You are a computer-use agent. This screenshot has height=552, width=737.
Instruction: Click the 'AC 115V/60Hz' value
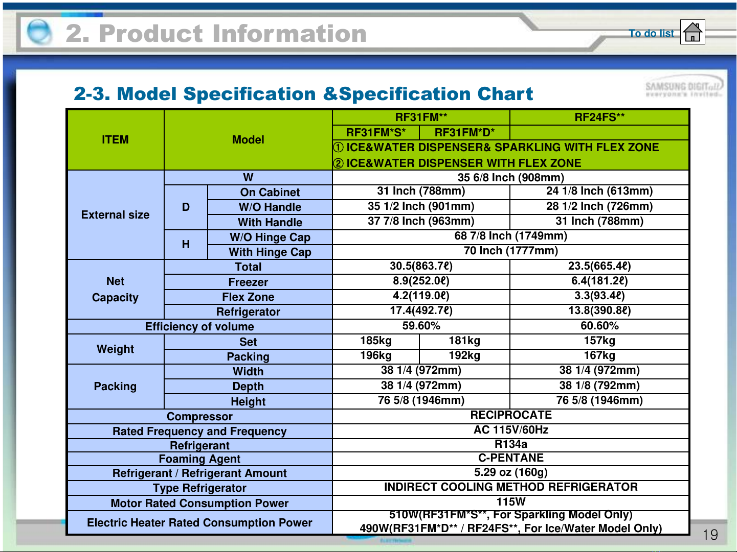511,430
